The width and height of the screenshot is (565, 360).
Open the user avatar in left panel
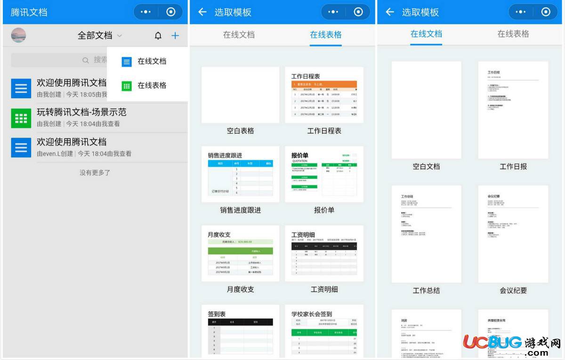point(18,35)
